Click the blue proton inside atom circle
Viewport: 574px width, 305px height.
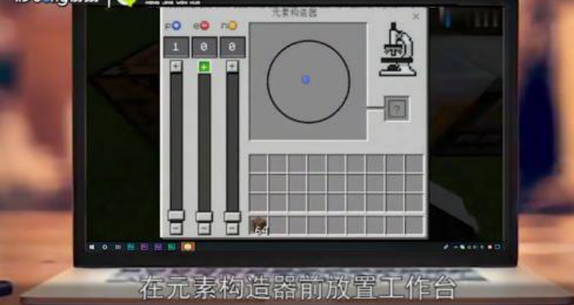point(306,79)
